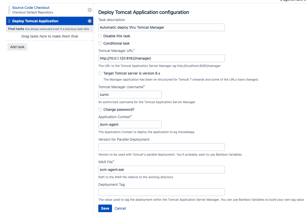Image resolution: width=306 pixels, height=219 pixels.
Task: Enable the Conditional task checkbox
Action: coord(100,43)
